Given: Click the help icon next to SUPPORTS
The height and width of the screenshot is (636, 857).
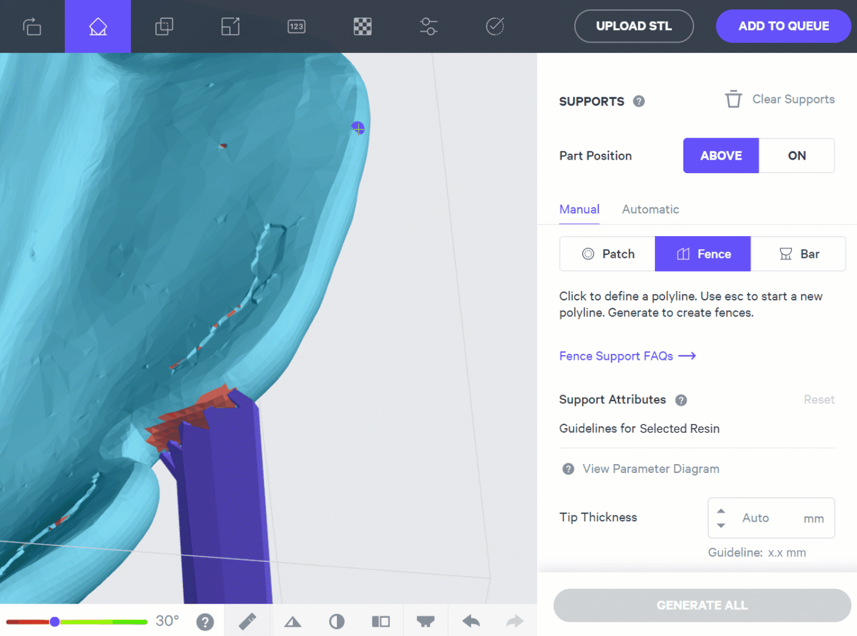Looking at the screenshot, I should coord(639,101).
